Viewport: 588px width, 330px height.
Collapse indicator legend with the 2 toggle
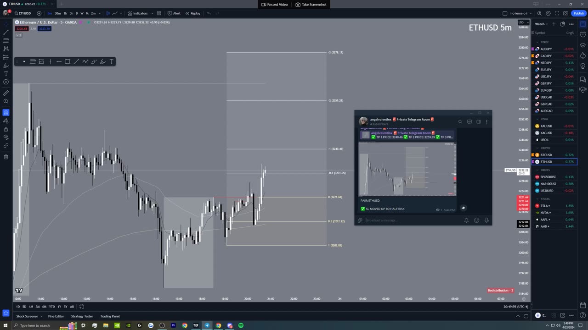pos(19,35)
